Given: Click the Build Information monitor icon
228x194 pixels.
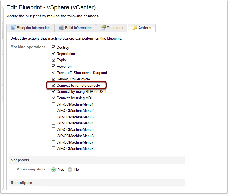Looking at the screenshot, I should click(61, 28).
